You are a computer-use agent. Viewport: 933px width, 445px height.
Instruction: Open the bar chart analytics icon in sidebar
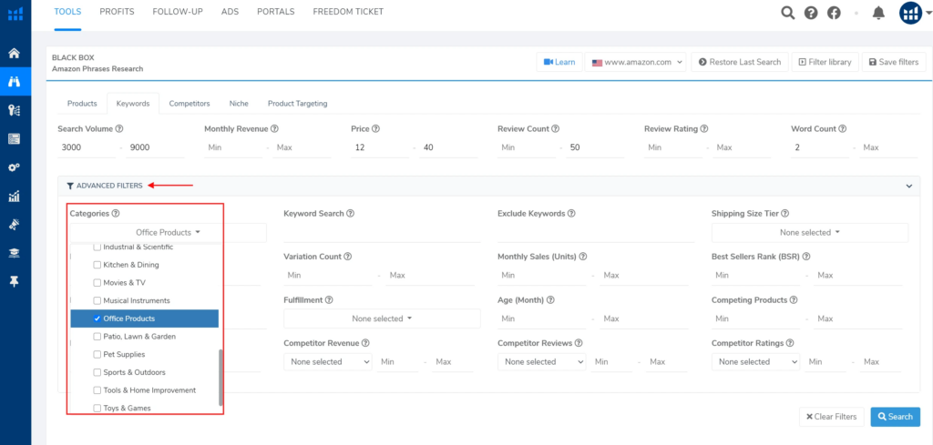15,196
